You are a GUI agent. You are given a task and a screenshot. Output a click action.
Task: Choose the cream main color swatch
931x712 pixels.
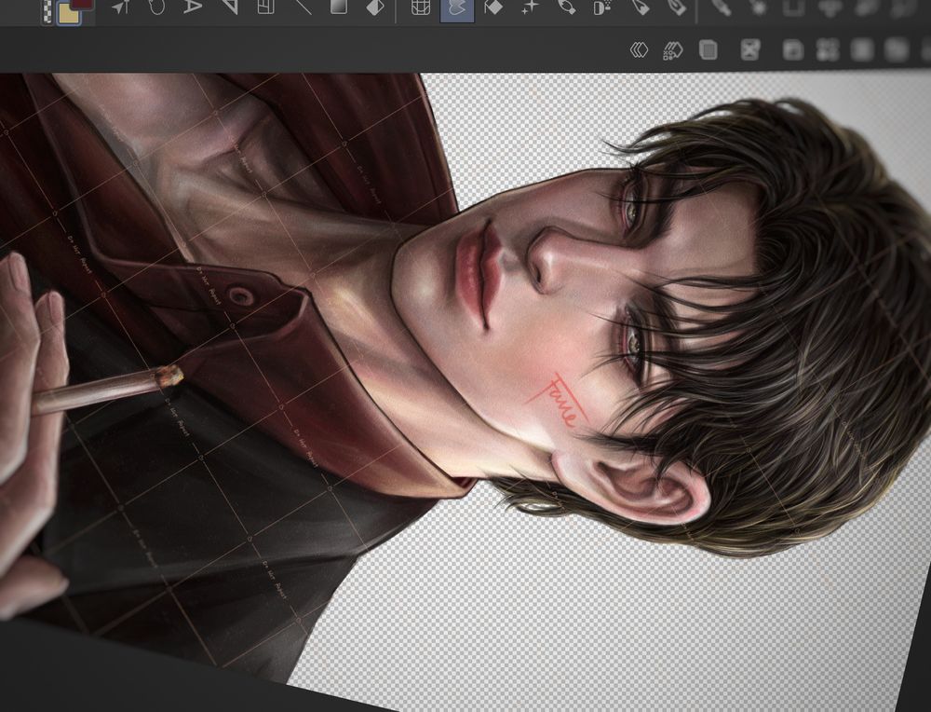(68, 14)
